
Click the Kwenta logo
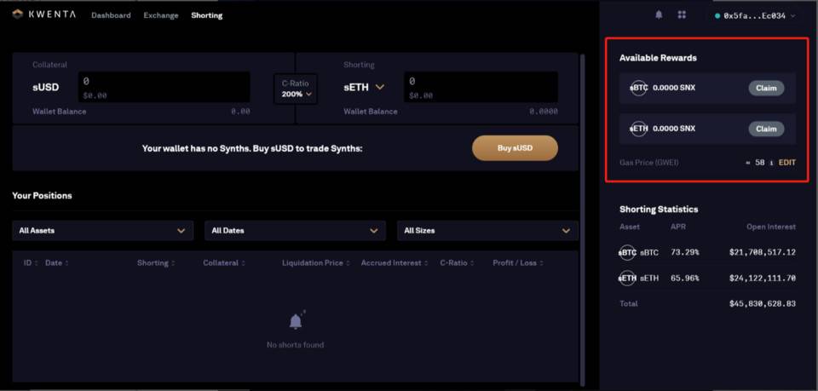44,15
